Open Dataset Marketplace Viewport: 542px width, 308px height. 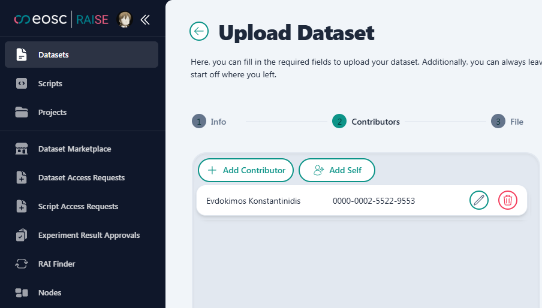75,149
